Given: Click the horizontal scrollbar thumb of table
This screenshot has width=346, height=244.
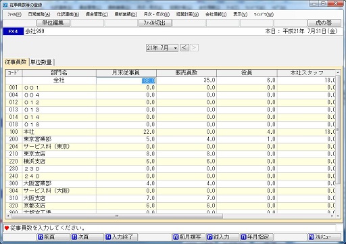Looking at the screenshot, I should 117,216.
